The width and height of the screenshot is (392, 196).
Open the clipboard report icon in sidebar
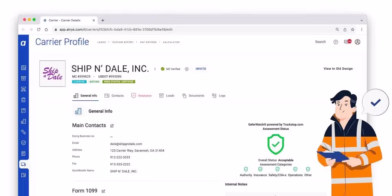[23, 100]
